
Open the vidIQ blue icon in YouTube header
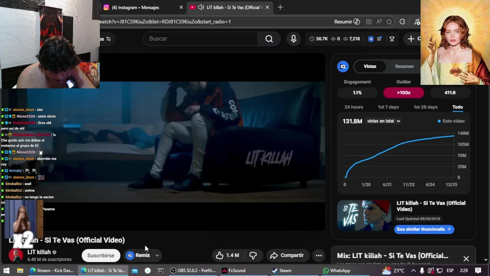click(371, 39)
